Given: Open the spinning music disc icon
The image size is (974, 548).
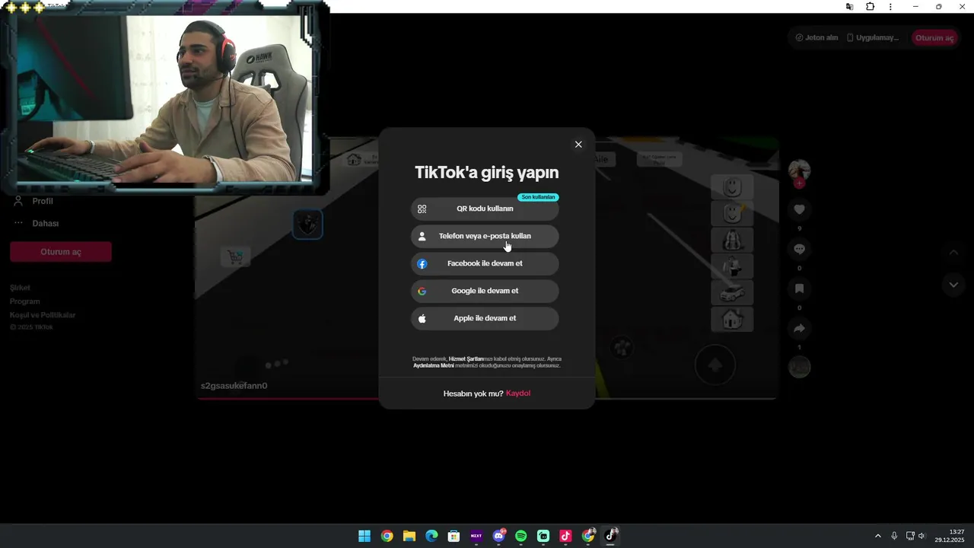Looking at the screenshot, I should (799, 367).
